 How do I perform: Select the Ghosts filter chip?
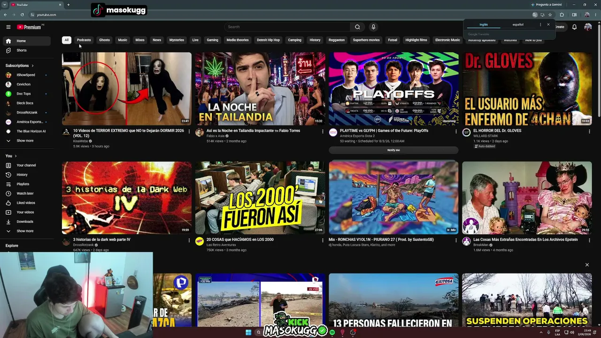pyautogui.click(x=104, y=40)
